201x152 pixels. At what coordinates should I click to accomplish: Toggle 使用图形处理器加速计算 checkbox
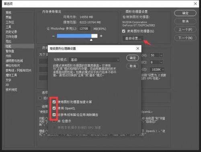[54, 102]
